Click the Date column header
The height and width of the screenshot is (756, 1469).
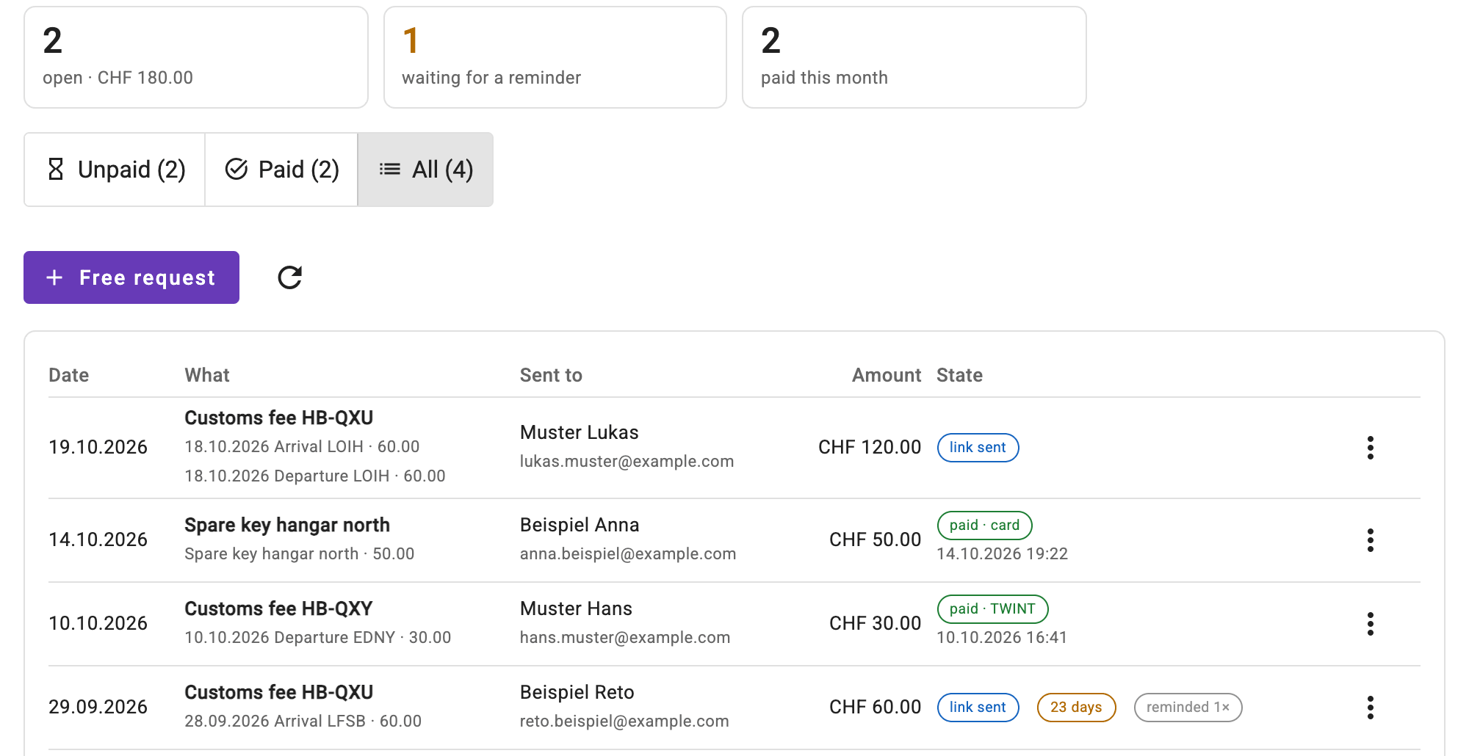69,375
